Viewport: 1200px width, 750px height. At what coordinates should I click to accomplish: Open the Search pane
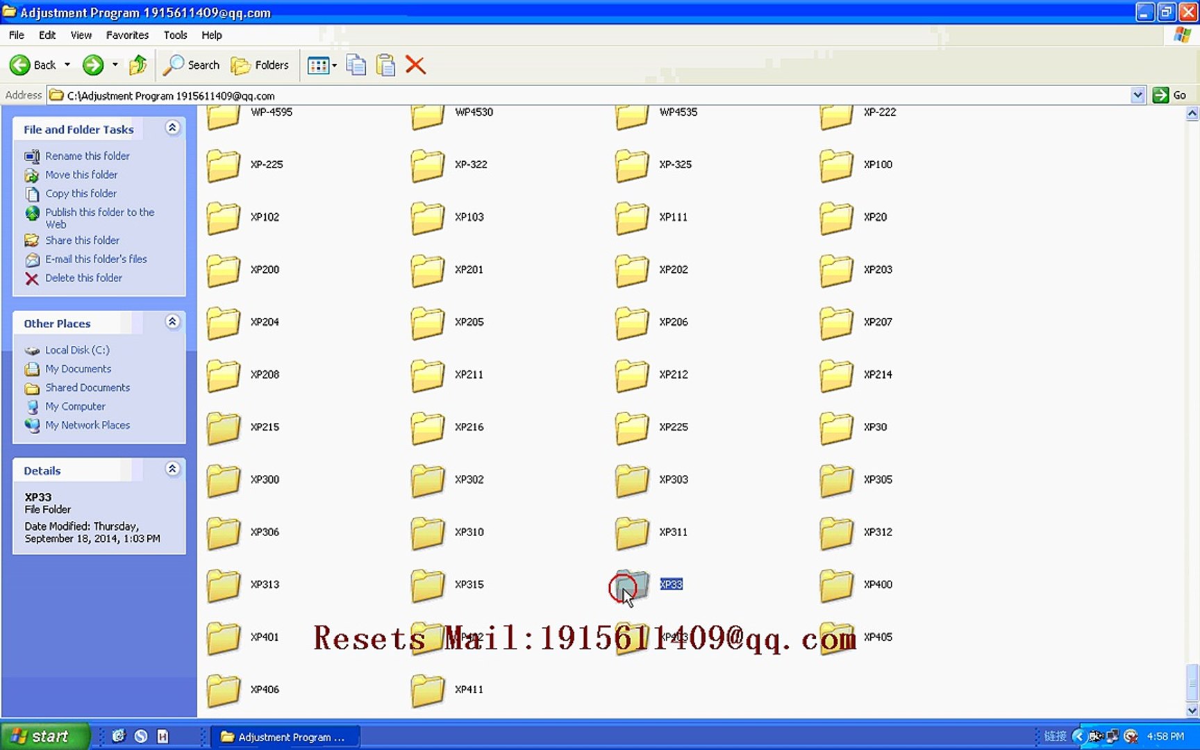click(x=191, y=65)
